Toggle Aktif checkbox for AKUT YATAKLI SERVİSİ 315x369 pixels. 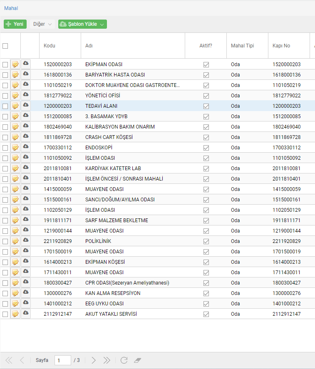pos(206,314)
